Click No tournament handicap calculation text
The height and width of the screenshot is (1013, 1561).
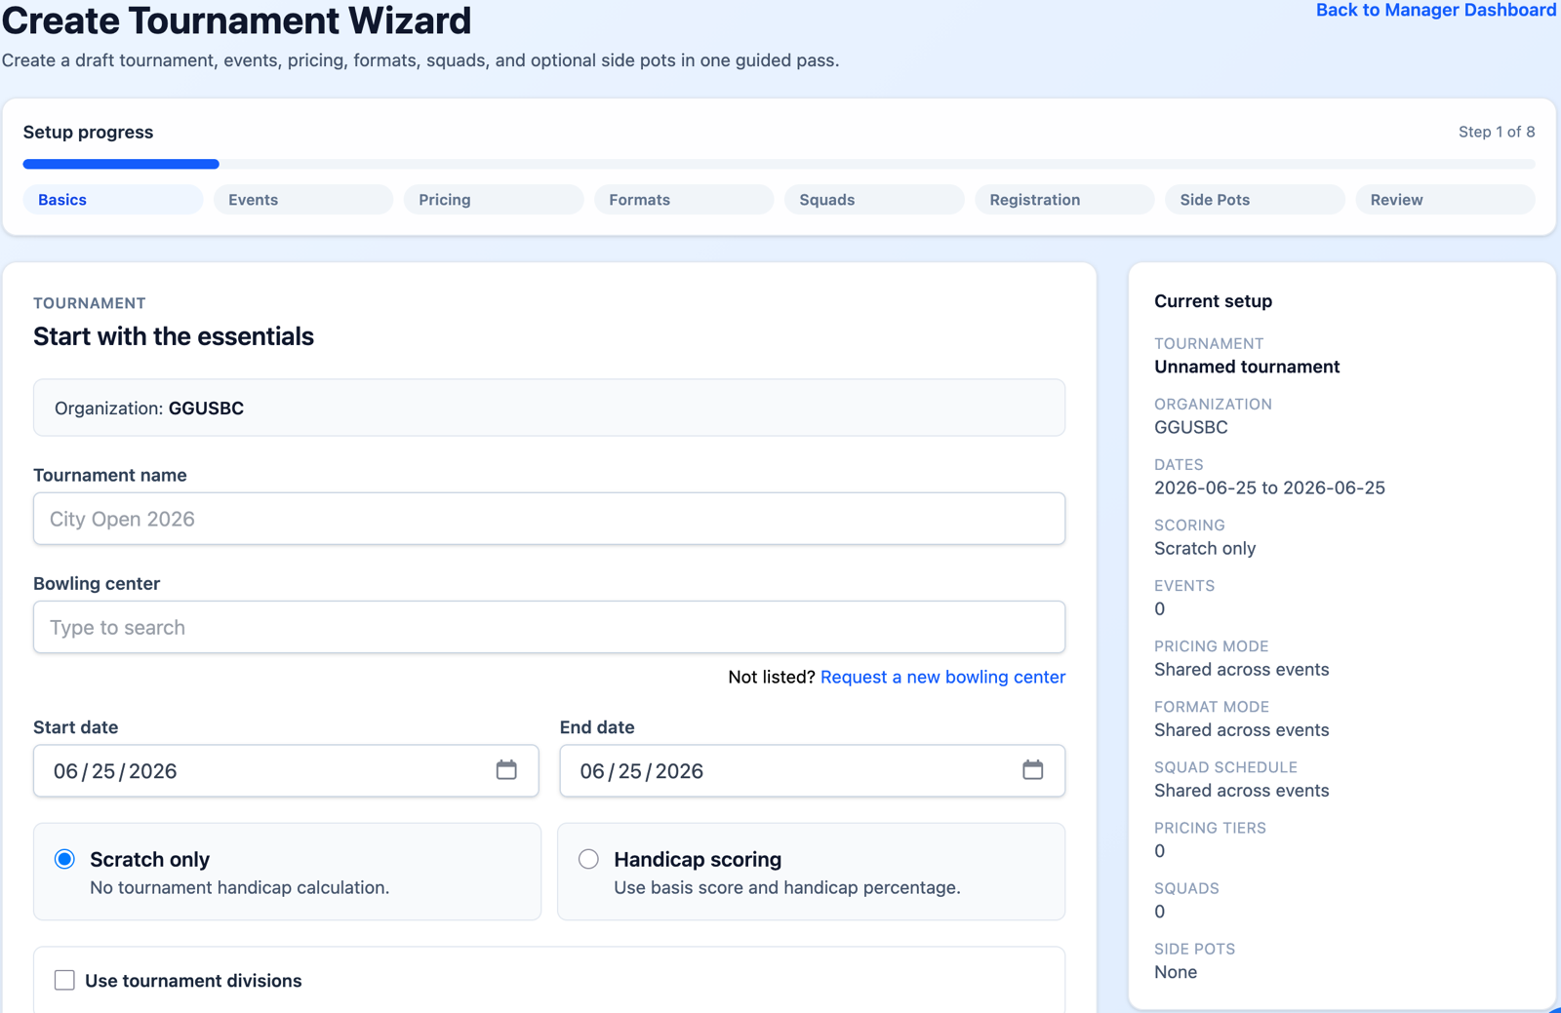[239, 887]
